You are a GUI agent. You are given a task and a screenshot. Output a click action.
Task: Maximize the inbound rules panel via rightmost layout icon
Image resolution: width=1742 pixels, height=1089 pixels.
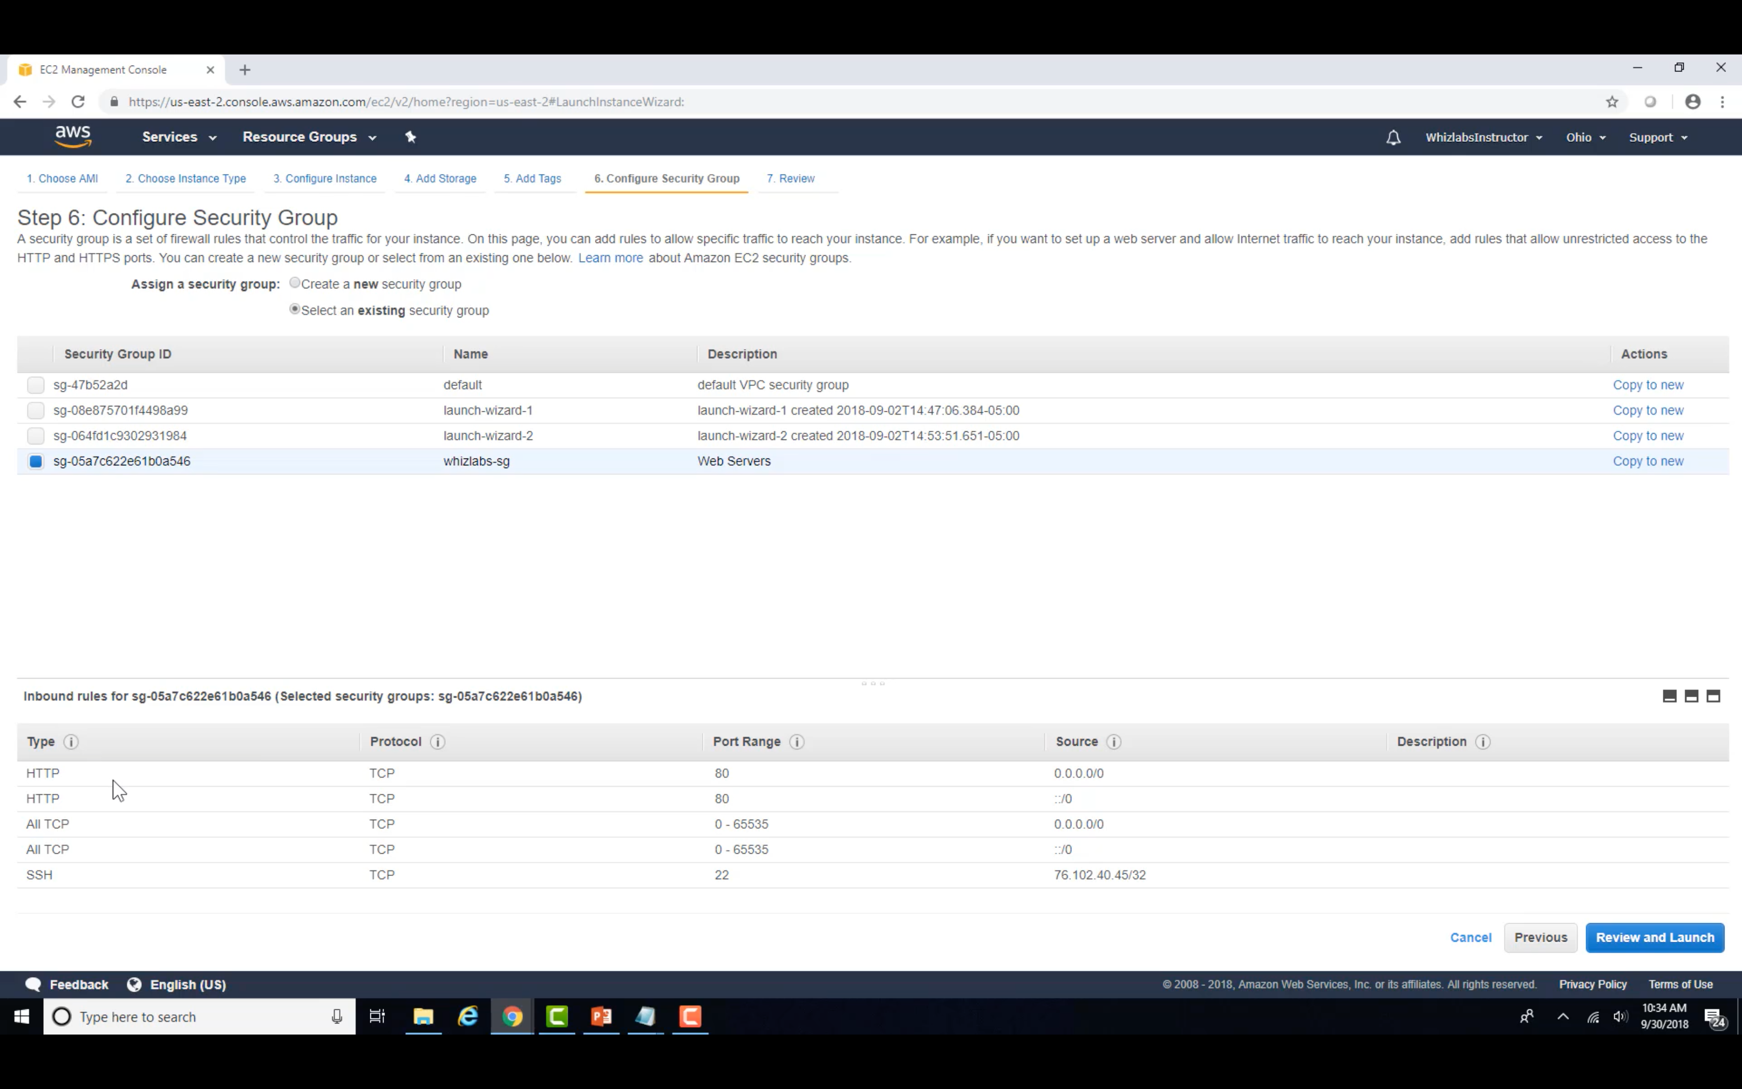pos(1713,696)
